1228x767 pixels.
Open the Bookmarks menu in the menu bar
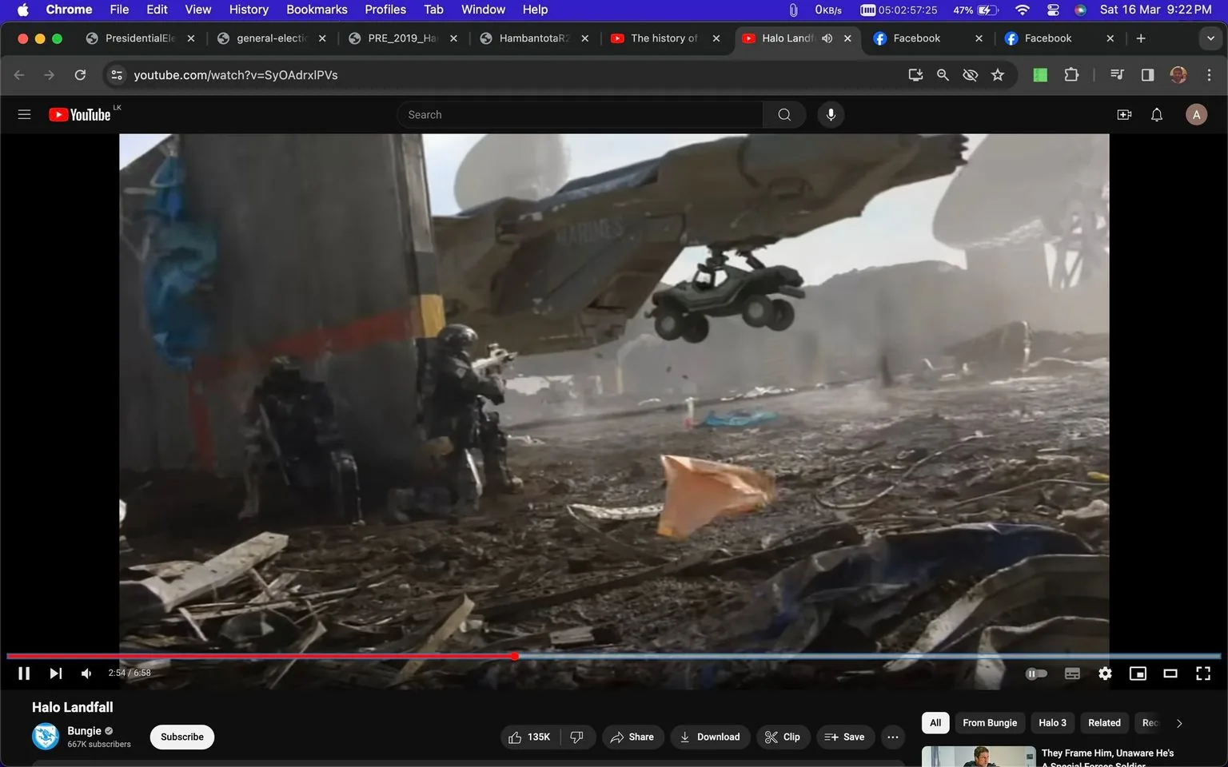[317, 9]
